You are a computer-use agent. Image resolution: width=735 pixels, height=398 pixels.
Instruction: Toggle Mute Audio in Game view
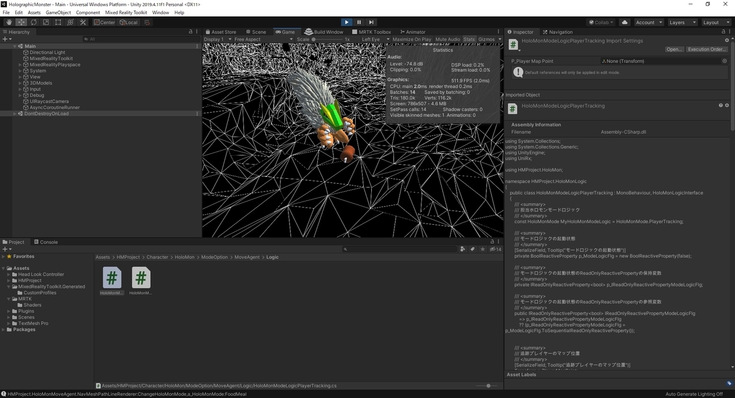click(447, 39)
